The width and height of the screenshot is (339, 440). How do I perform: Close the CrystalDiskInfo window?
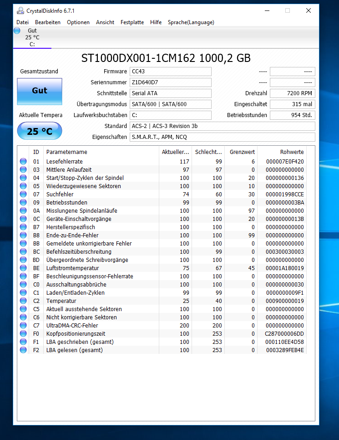308,10
